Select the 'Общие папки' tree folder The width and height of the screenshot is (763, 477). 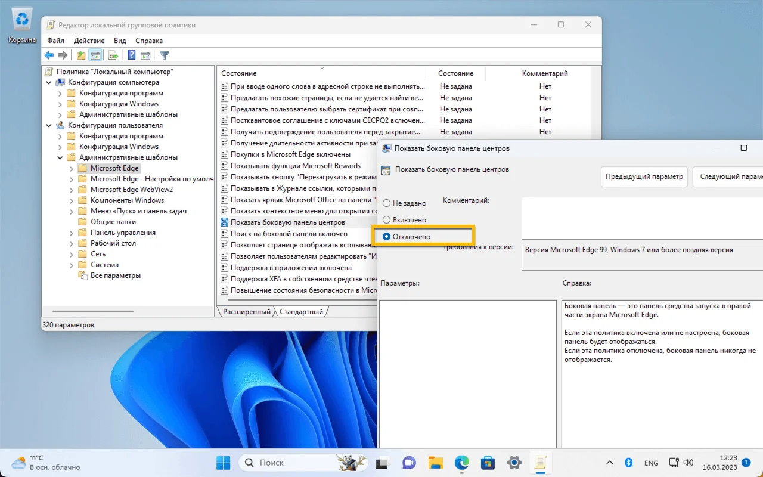click(x=113, y=222)
